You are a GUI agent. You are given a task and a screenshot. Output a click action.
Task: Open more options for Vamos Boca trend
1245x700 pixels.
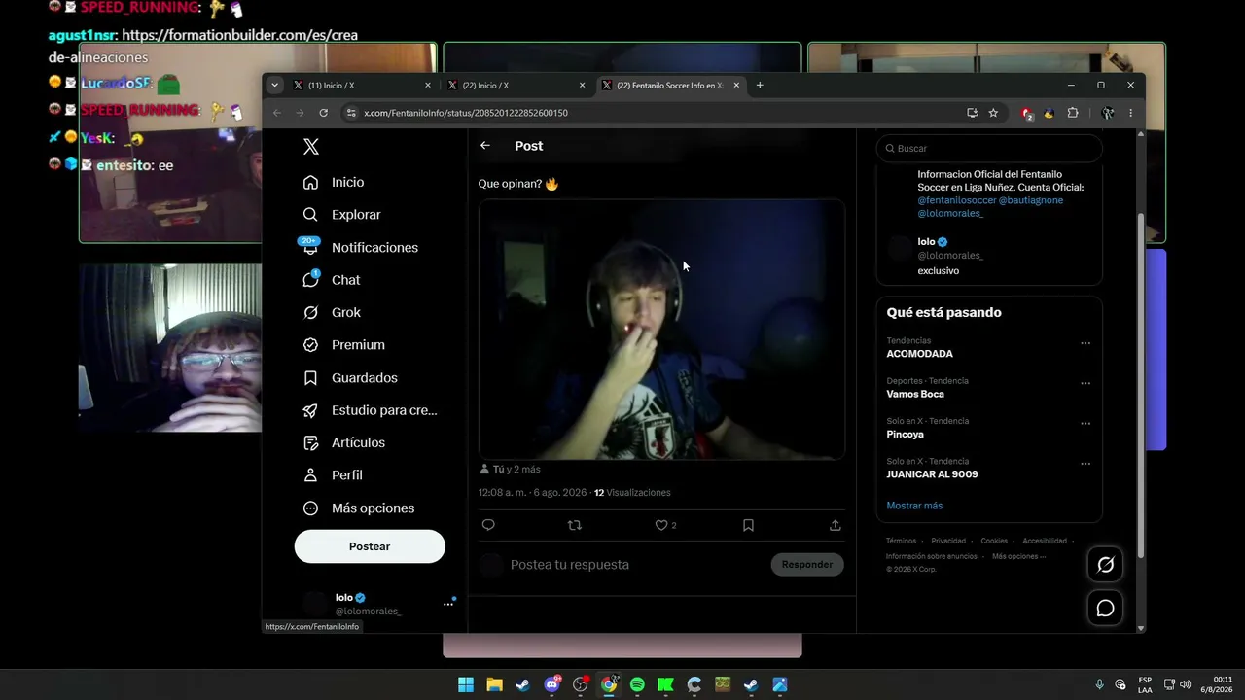coord(1085,383)
